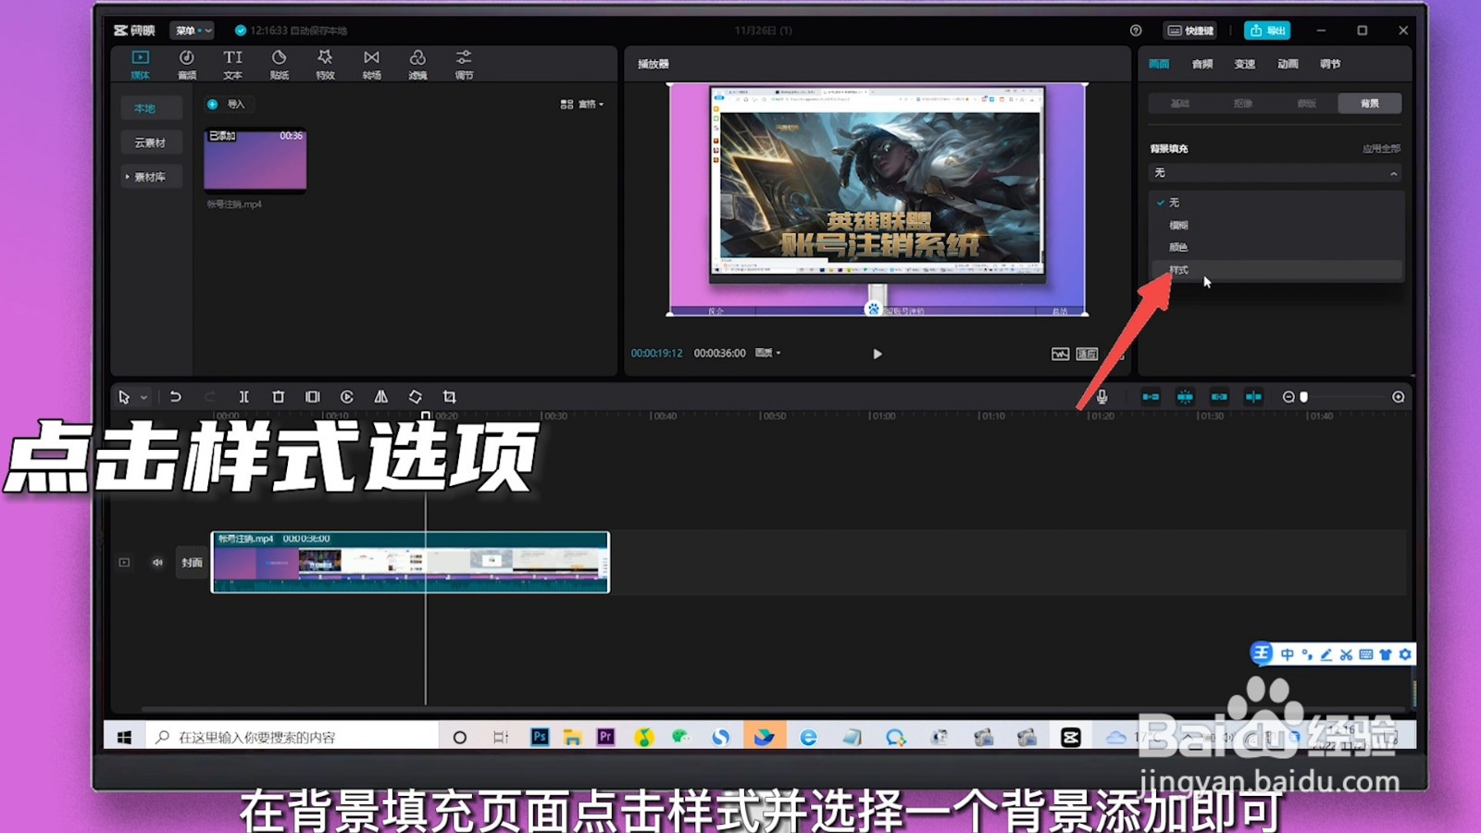Open the 滤镜 filters panel
Viewport: 1481px width, 833px height.
click(x=417, y=64)
